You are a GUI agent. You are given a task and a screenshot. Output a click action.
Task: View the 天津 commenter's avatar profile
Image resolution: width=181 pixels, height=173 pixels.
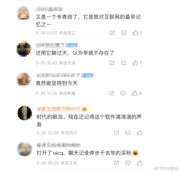coord(24,49)
